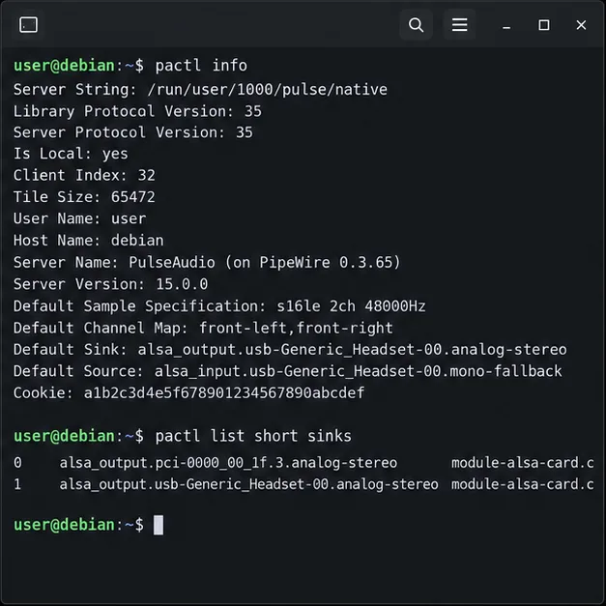This screenshot has width=606, height=606.
Task: Click the 'Client Index: 32' line
Action: tap(84, 175)
